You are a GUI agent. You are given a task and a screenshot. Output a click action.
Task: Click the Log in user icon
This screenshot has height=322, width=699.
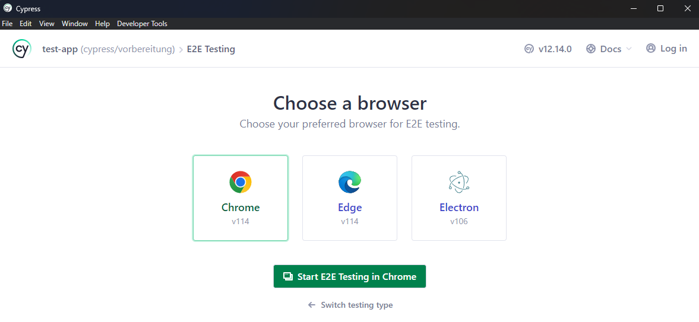651,49
